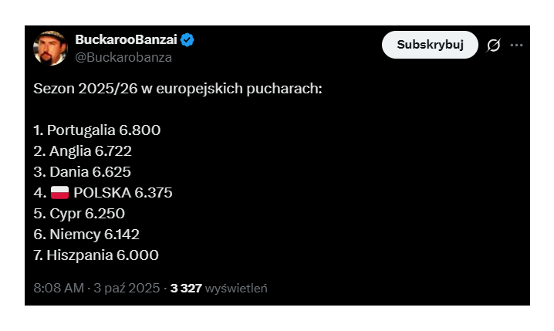Select the Hiszpania 6.000 line
This screenshot has height=331, width=554.
coord(96,255)
